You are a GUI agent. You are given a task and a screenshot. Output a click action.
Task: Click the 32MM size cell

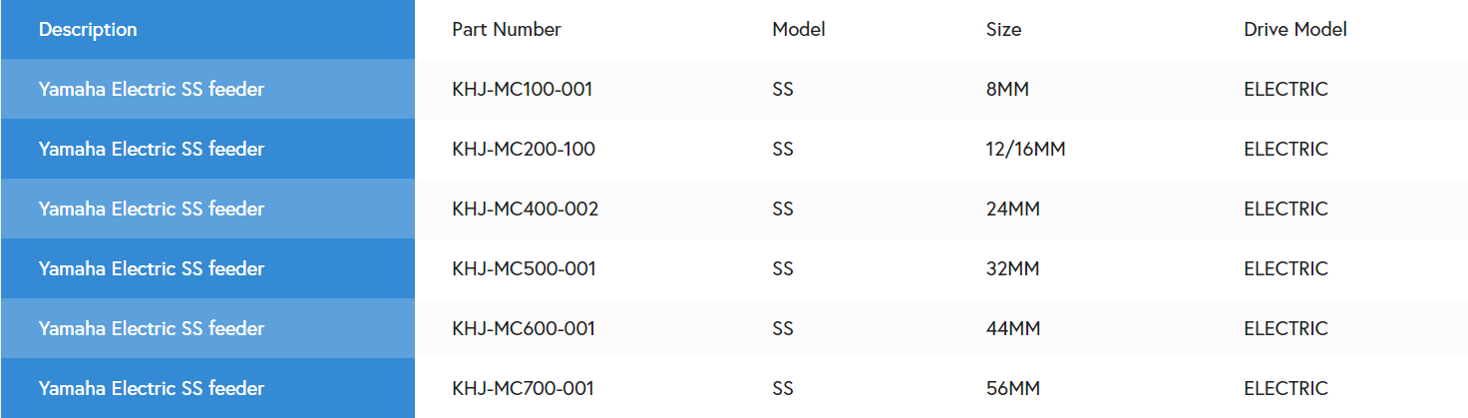(1012, 269)
